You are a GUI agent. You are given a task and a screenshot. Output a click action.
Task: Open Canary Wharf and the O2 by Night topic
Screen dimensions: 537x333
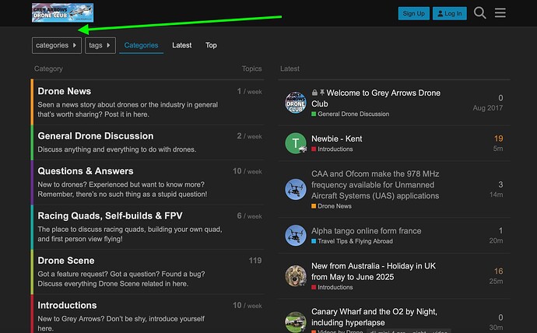coord(374,317)
